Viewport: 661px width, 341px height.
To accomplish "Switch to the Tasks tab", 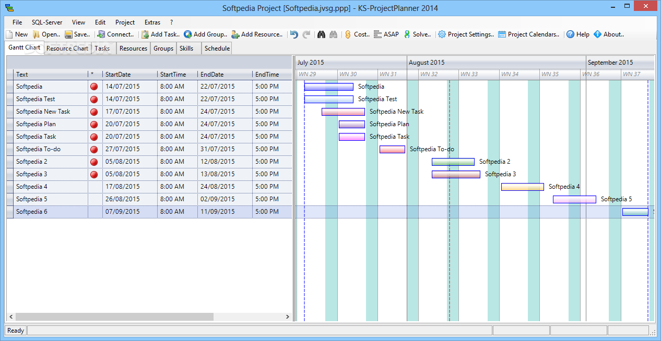I will pos(102,48).
